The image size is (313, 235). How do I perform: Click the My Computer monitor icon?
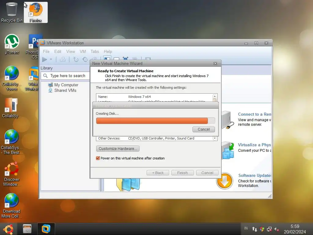pos(50,85)
